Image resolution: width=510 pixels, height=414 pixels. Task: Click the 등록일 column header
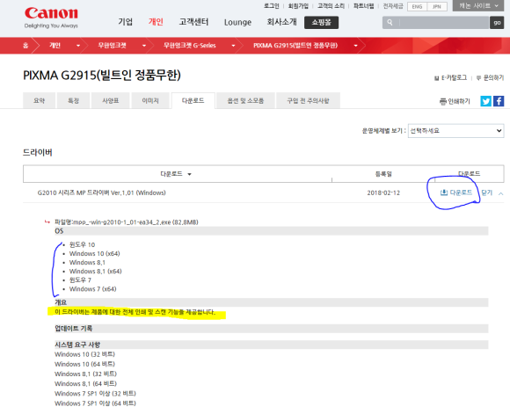[x=383, y=174]
